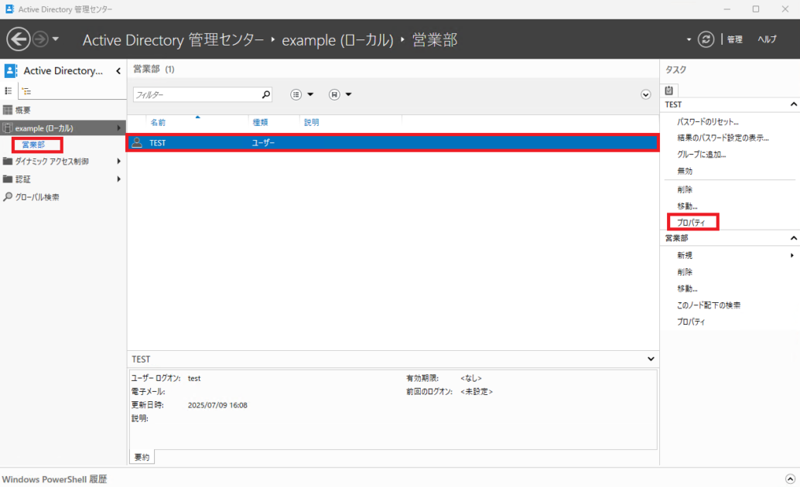Viewport: 800px width, 487px height.
Task: Expand the filter criteria chevron
Action: tap(645, 94)
